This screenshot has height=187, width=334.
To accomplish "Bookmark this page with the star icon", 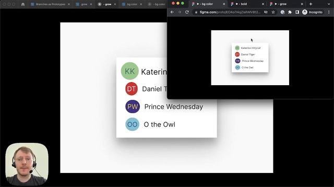I will coord(273,12).
